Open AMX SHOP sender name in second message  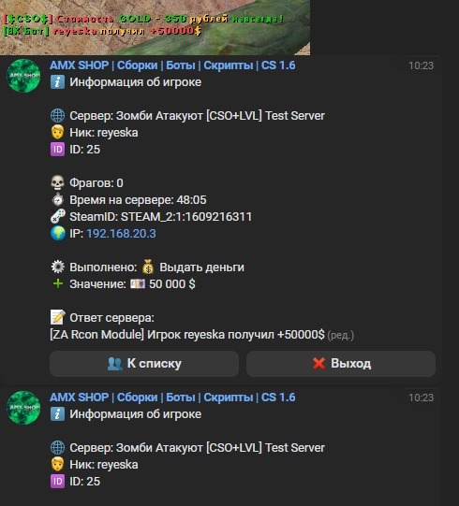(x=172, y=398)
